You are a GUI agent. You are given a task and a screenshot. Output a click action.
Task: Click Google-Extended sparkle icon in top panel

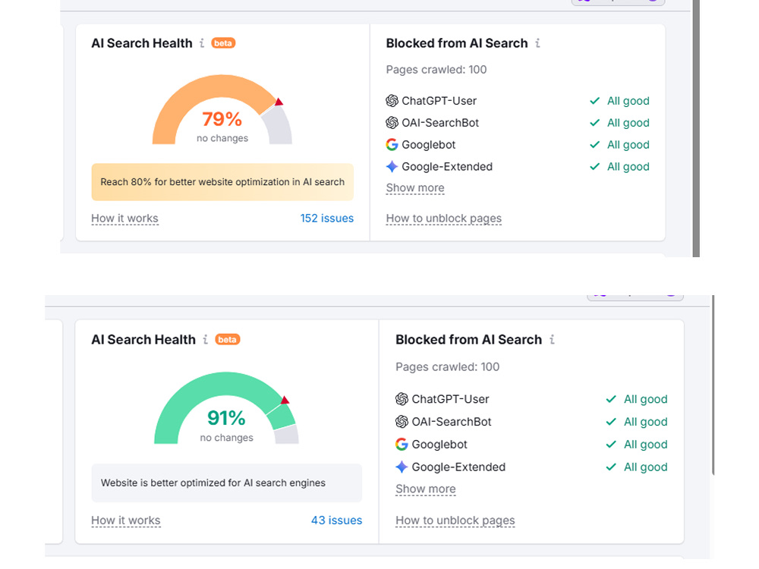392,166
